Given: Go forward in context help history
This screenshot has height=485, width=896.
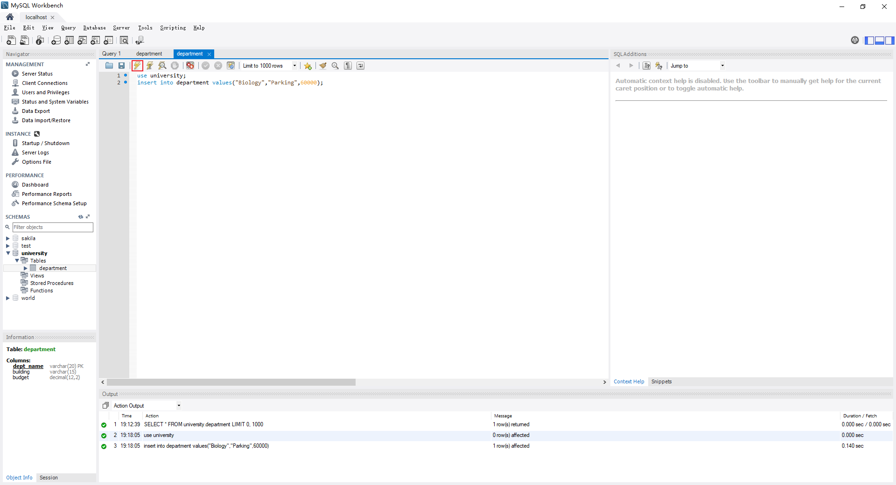Looking at the screenshot, I should pos(631,66).
